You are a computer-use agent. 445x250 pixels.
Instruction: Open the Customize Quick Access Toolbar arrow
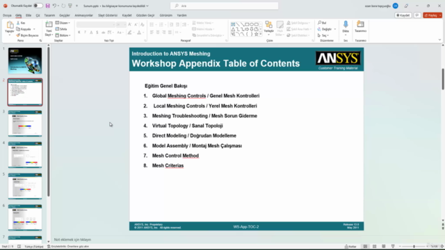click(x=76, y=6)
